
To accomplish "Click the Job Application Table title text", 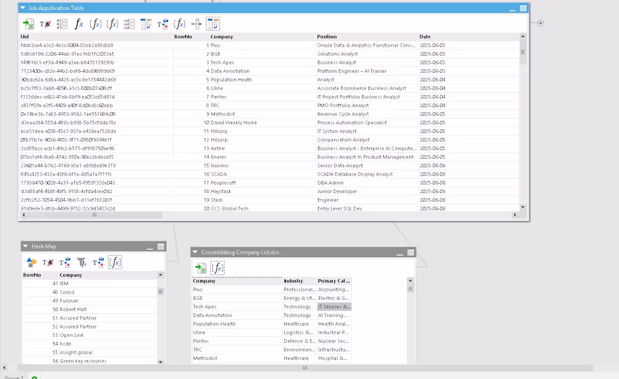I will point(56,8).
